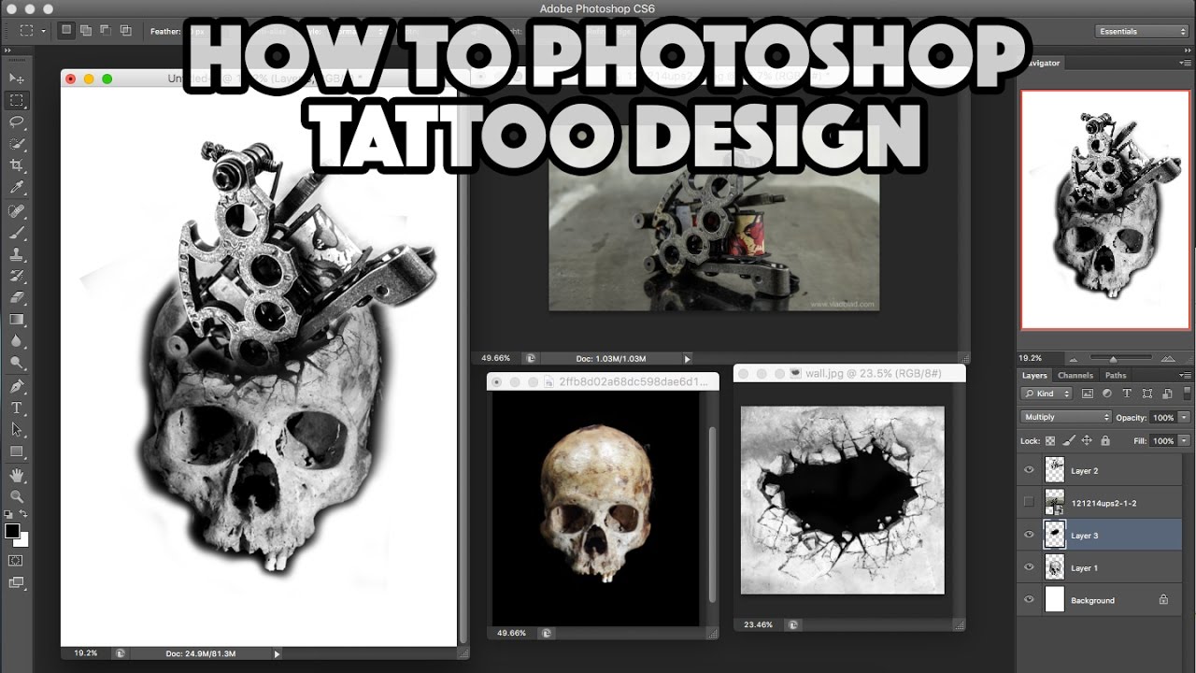The image size is (1196, 673).
Task: Set the foreground color swatch
Action: (x=11, y=531)
